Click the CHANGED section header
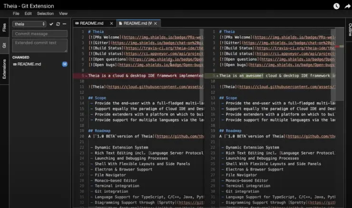The height and width of the screenshot is (208, 352). coord(20,57)
